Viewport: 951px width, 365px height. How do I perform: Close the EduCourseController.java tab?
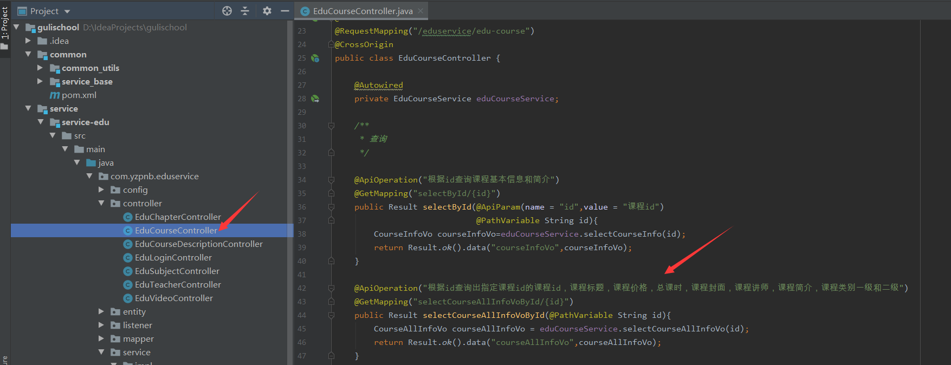click(420, 11)
